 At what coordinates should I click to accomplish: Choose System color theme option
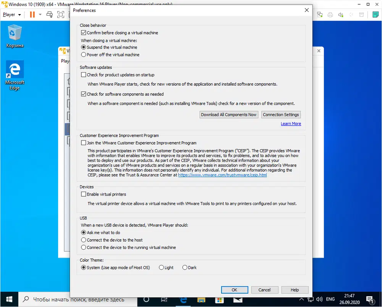84,268
